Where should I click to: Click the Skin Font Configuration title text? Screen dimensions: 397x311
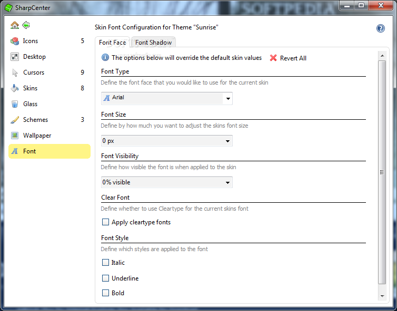[x=156, y=27]
